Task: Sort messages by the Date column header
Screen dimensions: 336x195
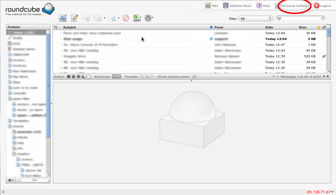Action: point(269,27)
